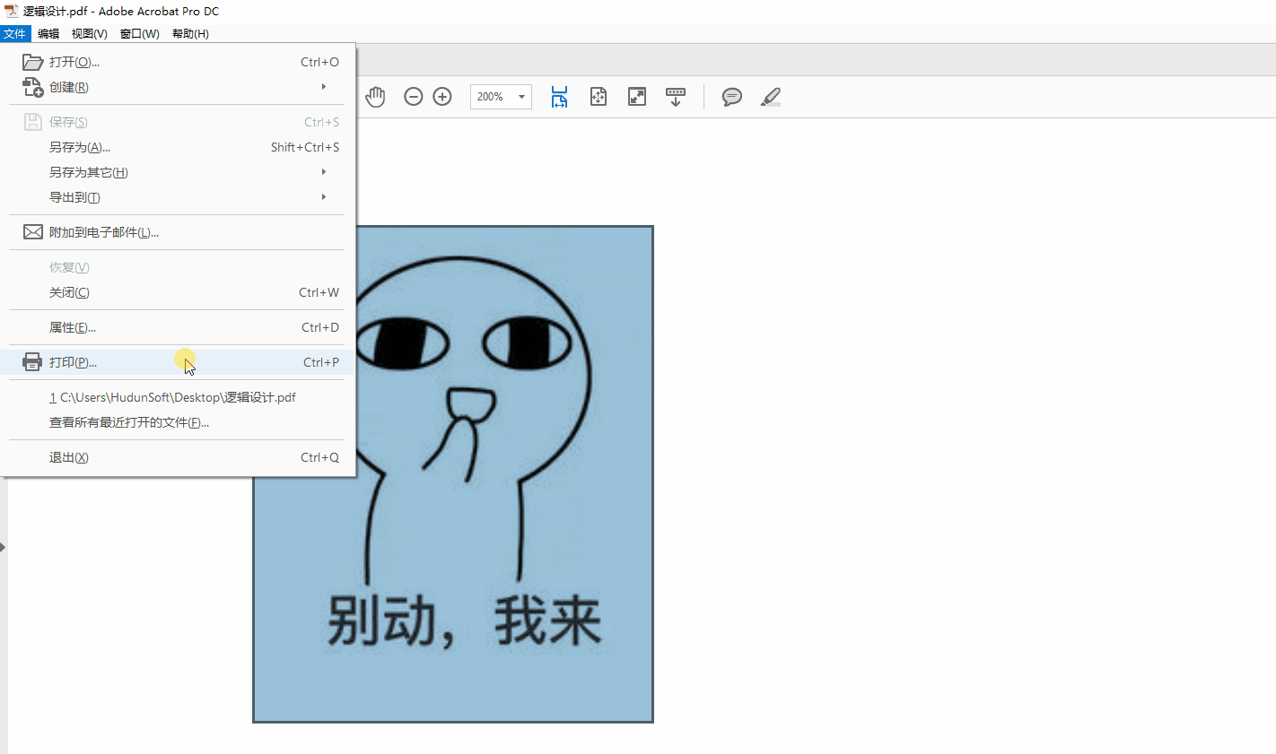Open the 200% zoom level dropdown
The image size is (1276, 754).
point(521,97)
